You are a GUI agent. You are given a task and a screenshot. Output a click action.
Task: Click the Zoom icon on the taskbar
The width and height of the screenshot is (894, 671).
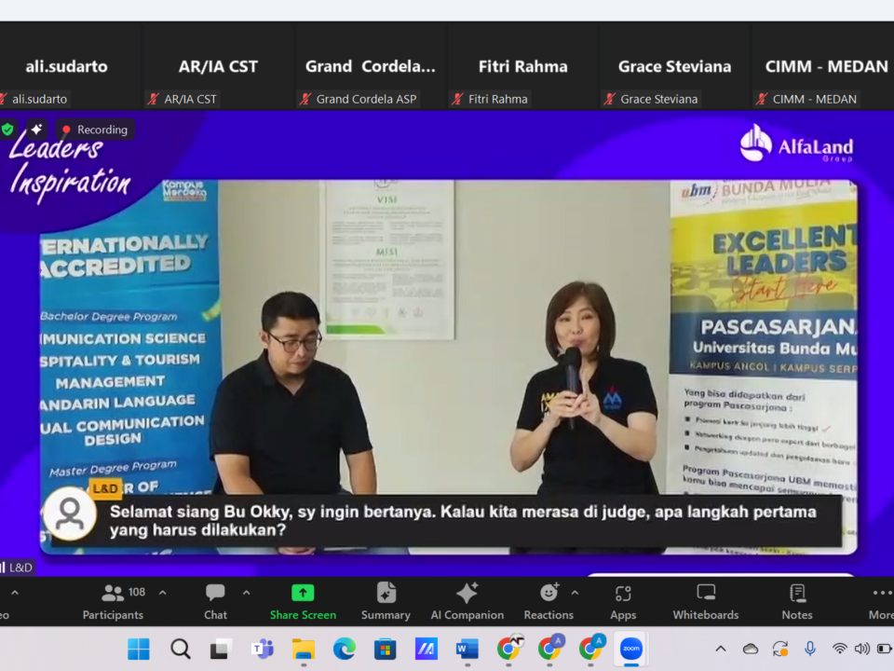(631, 649)
